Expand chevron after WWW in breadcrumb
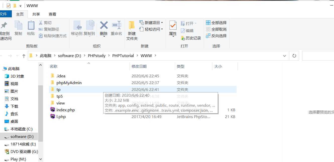Image resolution: width=334 pixels, height=162 pixels. tap(155, 56)
